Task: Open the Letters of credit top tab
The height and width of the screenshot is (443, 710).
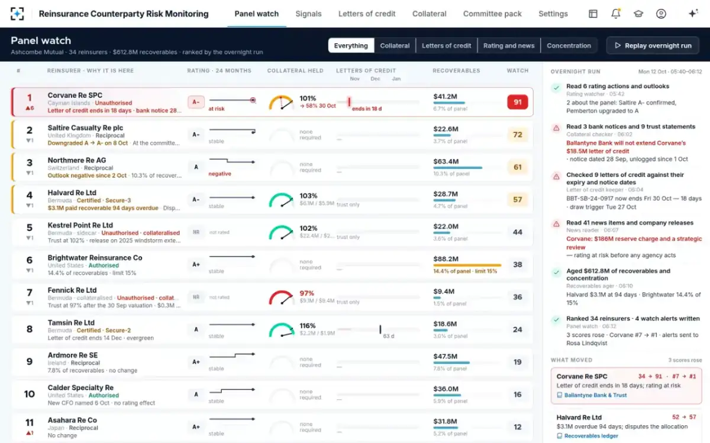Action: [x=367, y=14]
